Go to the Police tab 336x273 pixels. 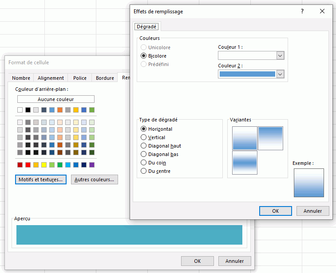click(x=80, y=78)
